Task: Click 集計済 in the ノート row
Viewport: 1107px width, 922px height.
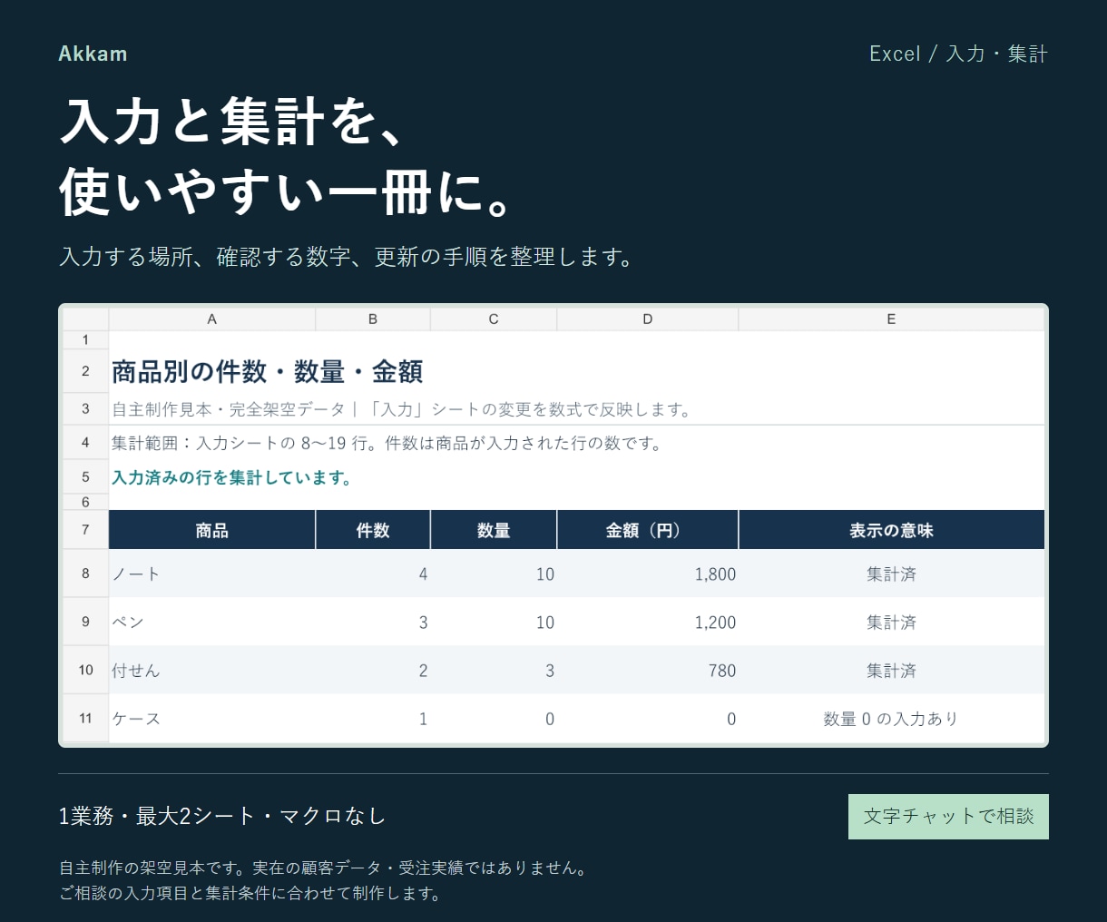Action: point(891,574)
